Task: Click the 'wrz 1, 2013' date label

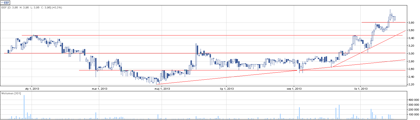Action: [294, 89]
